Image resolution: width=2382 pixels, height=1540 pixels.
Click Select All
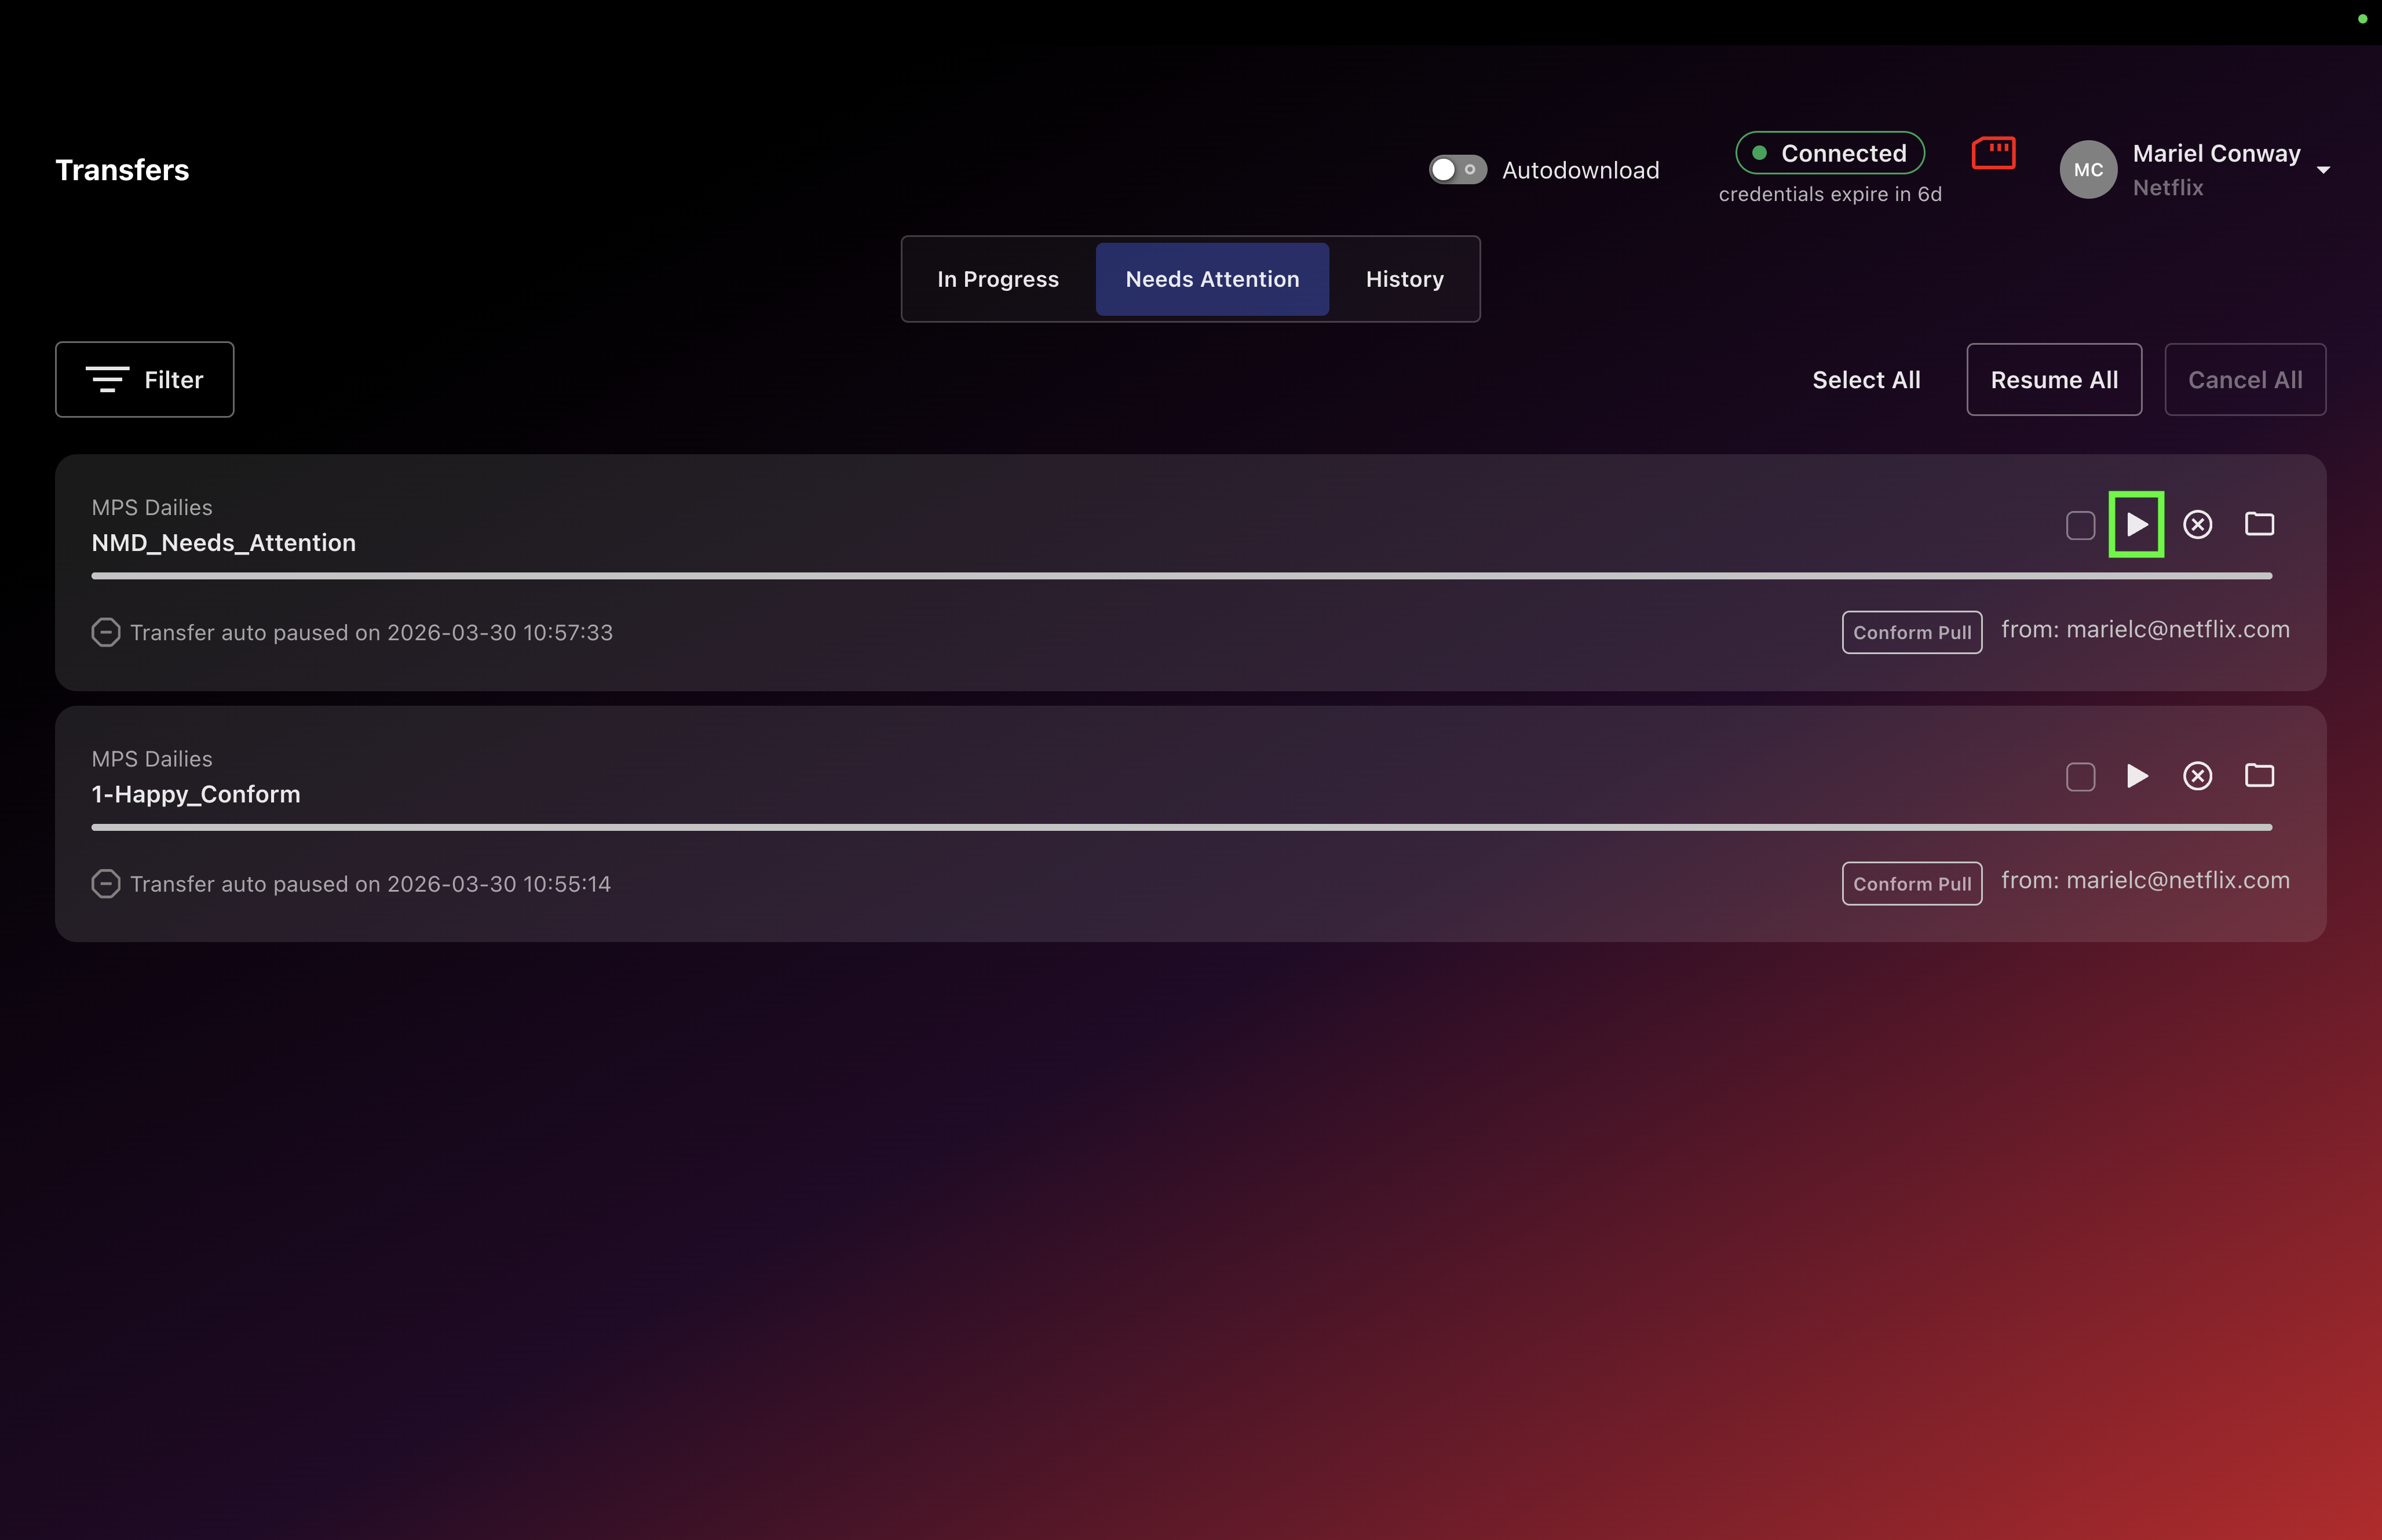coord(1865,380)
